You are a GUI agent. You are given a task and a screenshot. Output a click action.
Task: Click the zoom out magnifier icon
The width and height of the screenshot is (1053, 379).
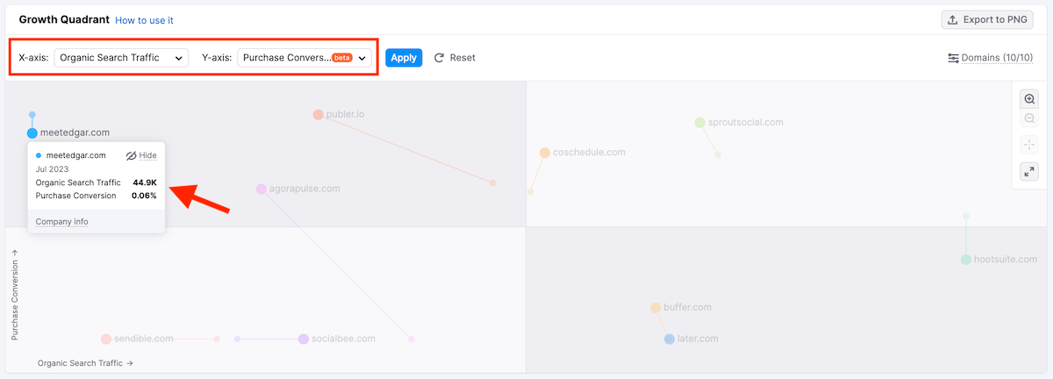tap(1029, 118)
